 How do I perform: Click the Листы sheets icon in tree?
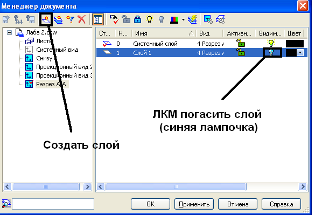[x=29, y=41]
